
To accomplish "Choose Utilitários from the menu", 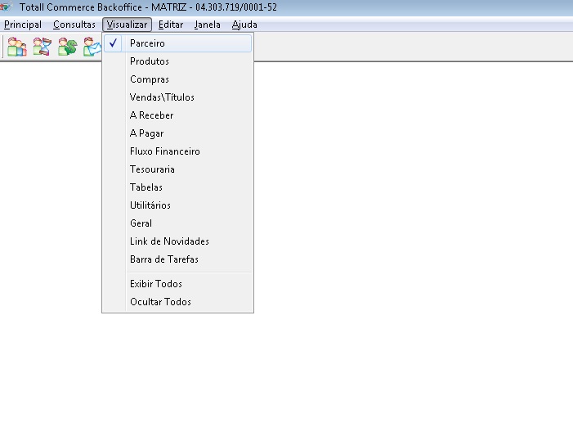I will pyautogui.click(x=177, y=205).
